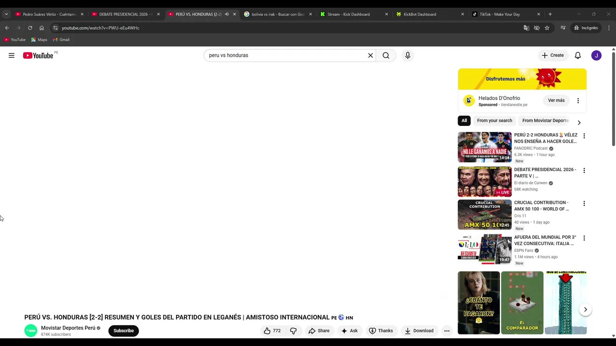This screenshot has width=616, height=346.
Task: Open more actions ellipsis below the video
Action: point(447,331)
